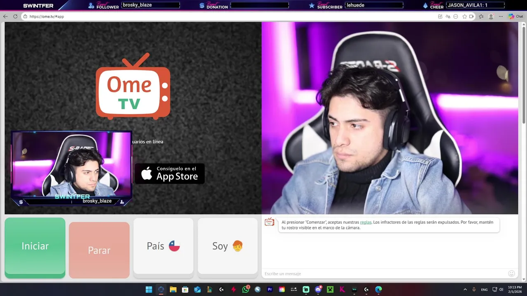Image resolution: width=527 pixels, height=296 pixels.
Task: Open League of Legends taskbar icon
Action: (x=209, y=289)
